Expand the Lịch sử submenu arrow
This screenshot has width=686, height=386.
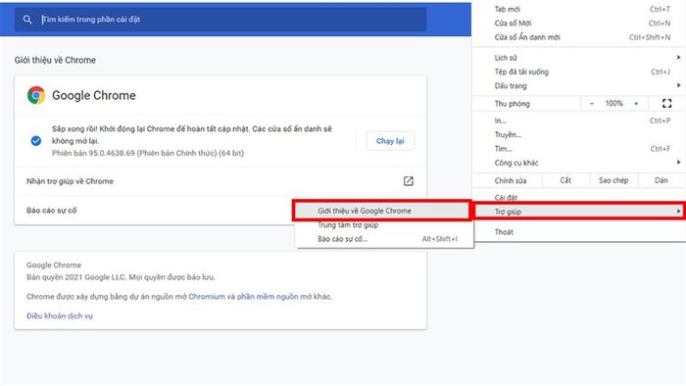(678, 57)
